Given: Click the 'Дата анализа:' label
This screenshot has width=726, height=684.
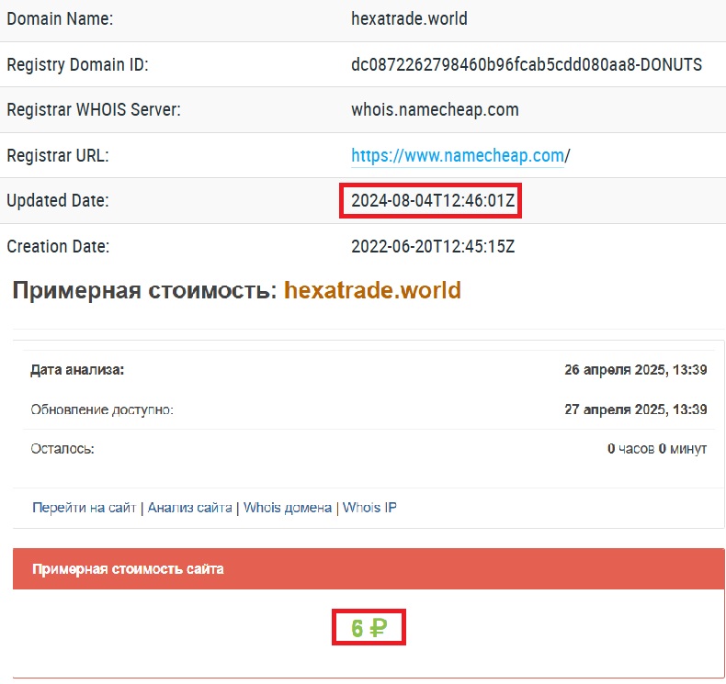Looking at the screenshot, I should point(77,370).
